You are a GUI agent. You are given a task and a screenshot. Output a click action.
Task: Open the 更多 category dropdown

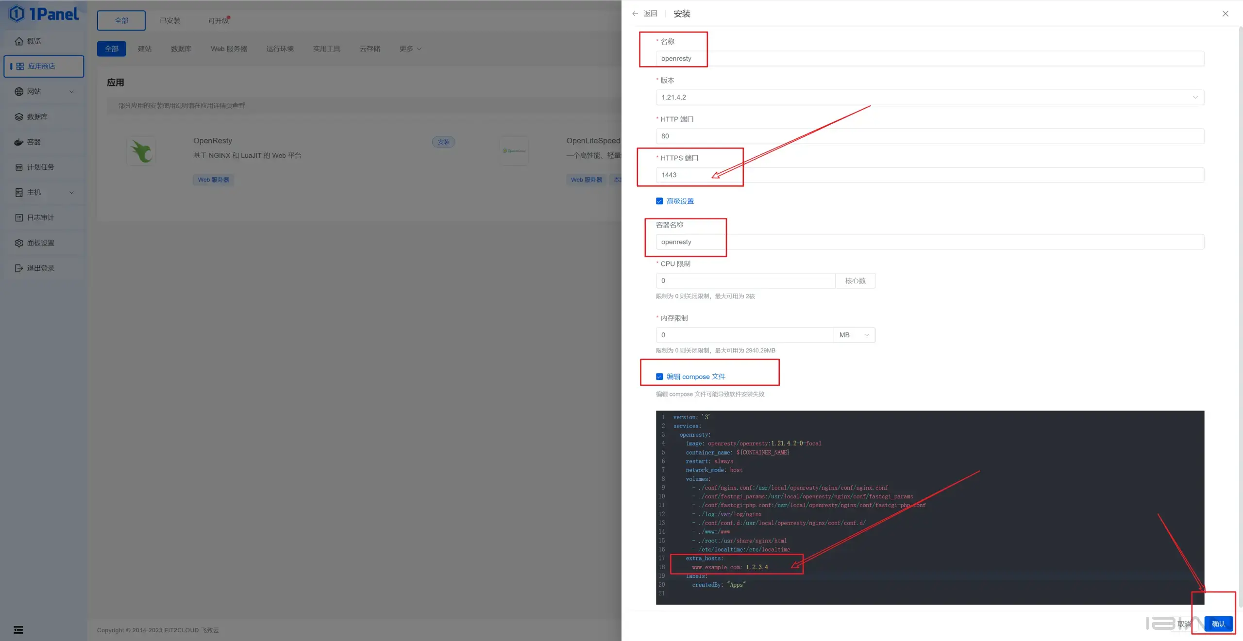(x=410, y=49)
